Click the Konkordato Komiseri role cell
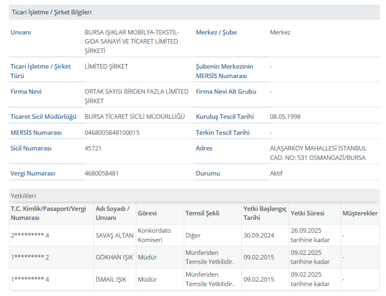 tap(154, 235)
